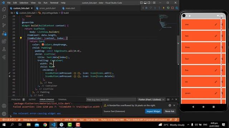Open File Explorer from the taskbar

coord(29,125)
